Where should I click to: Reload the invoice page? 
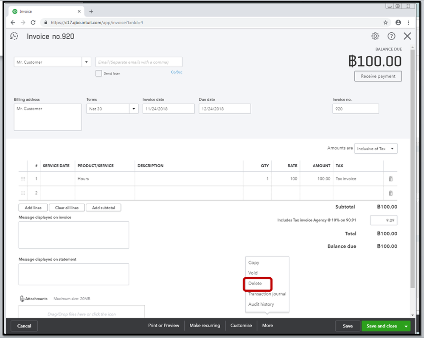tap(33, 23)
